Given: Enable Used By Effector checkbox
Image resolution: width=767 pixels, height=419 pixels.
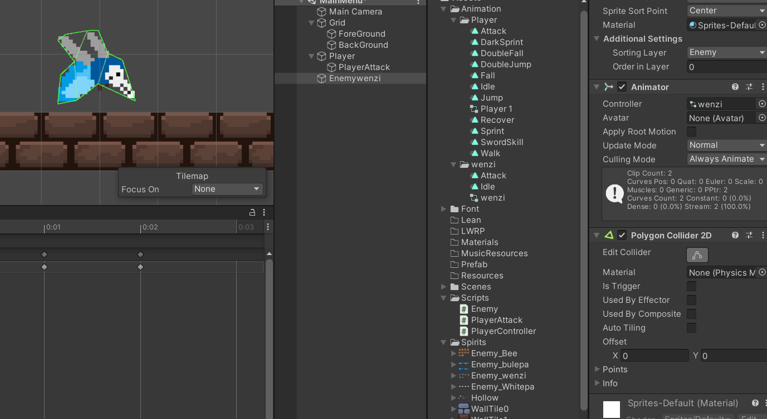Looking at the screenshot, I should tap(691, 300).
